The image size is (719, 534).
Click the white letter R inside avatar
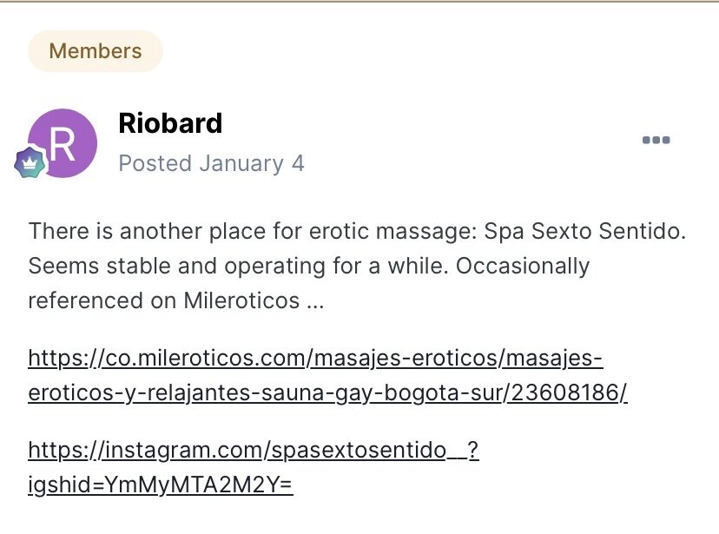click(x=63, y=144)
